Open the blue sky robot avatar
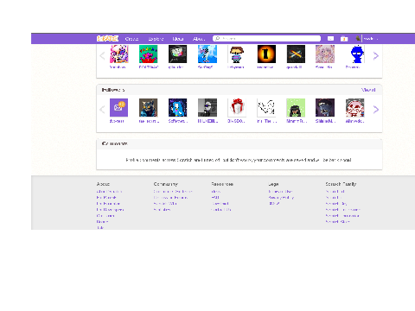 [x=207, y=54]
